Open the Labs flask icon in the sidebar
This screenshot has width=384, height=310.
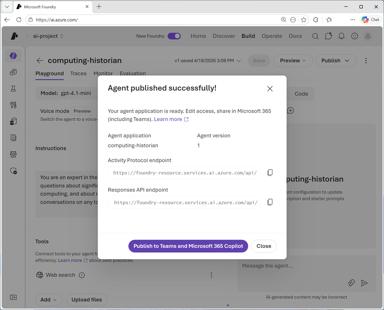(13, 88)
